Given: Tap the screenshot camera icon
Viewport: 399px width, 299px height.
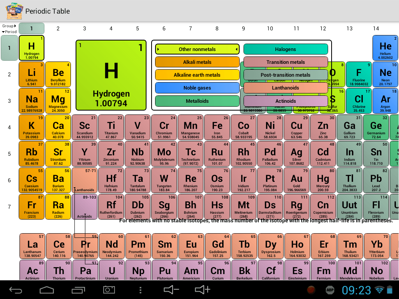Looking at the screenshot, I should (x=109, y=290).
